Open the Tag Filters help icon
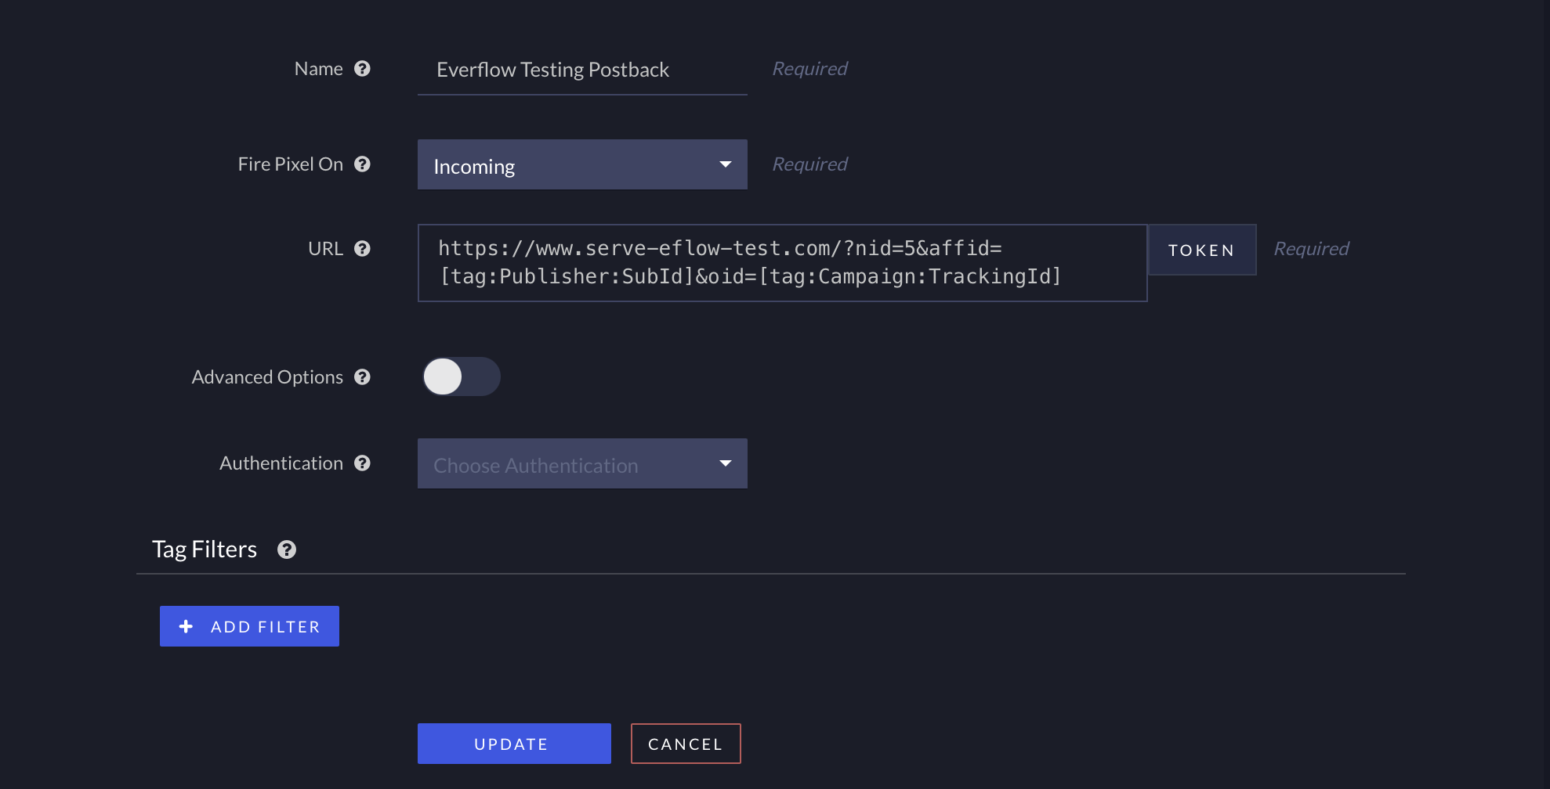Viewport: 1550px width, 789px height. coord(287,549)
